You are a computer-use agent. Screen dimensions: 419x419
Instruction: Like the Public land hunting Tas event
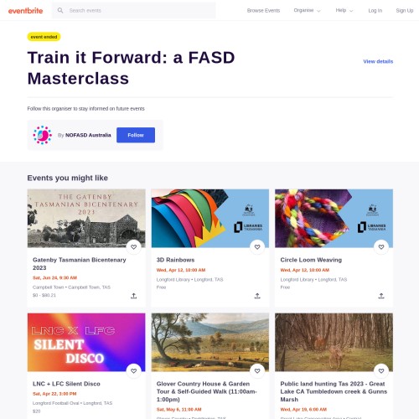381,371
